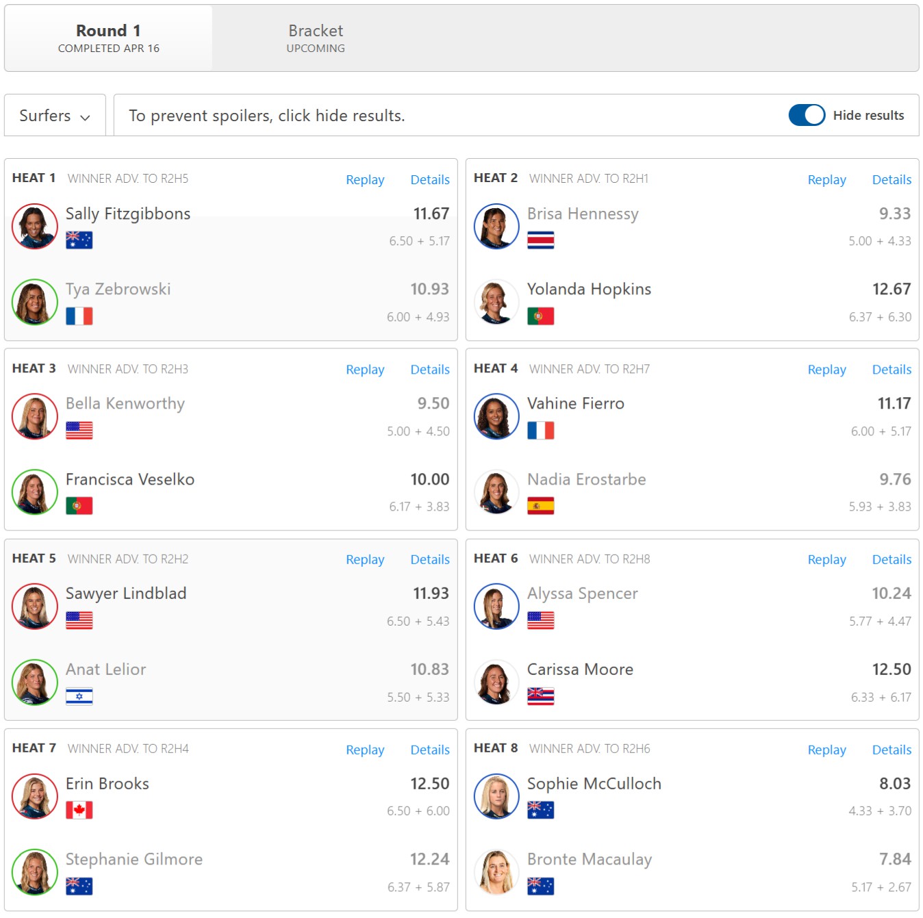Open the Surfers dropdown
The width and height of the screenshot is (923, 918).
[55, 116]
